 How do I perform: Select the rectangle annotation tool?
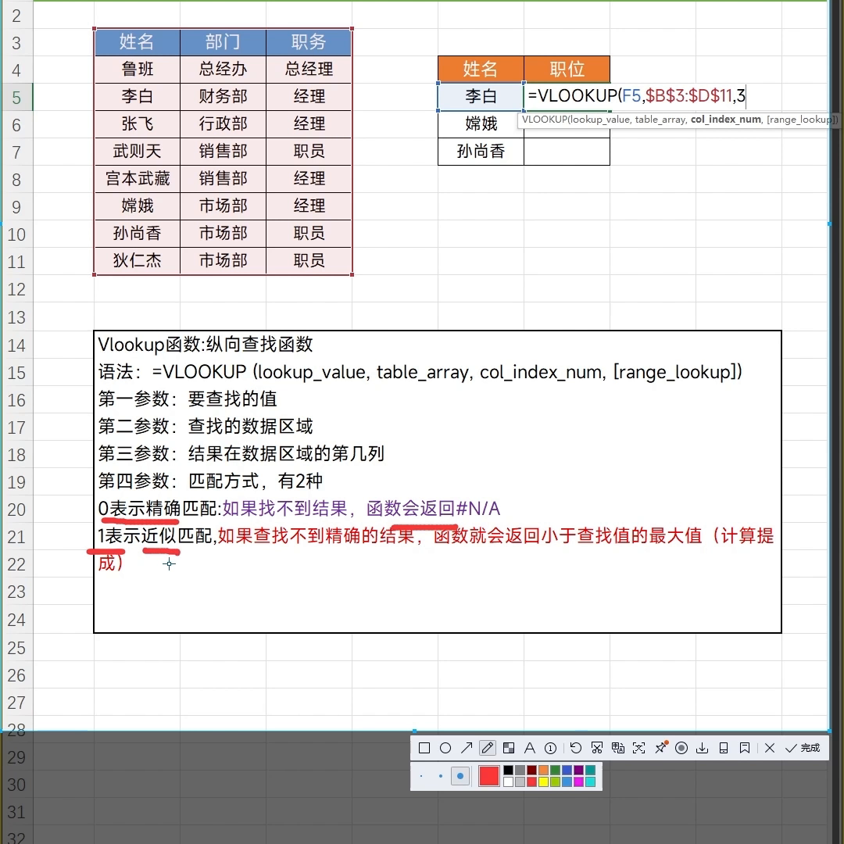point(424,748)
